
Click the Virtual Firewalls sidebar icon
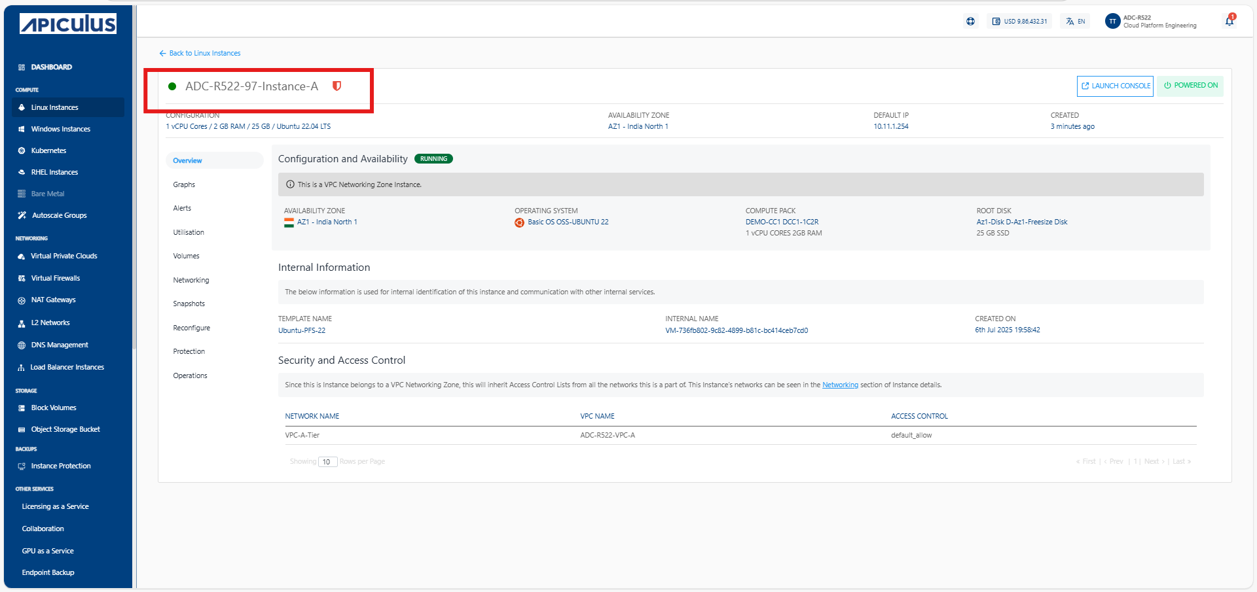(22, 278)
